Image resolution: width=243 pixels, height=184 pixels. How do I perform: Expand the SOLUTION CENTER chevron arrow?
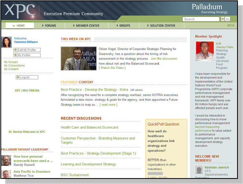[148, 26]
